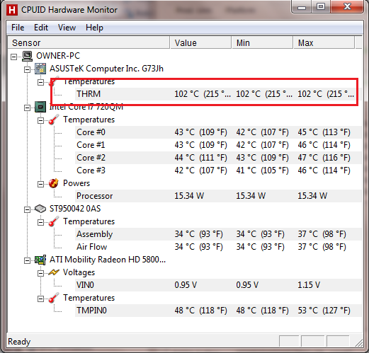Click the Powers label
The height and width of the screenshot is (353, 369).
pos(76,183)
